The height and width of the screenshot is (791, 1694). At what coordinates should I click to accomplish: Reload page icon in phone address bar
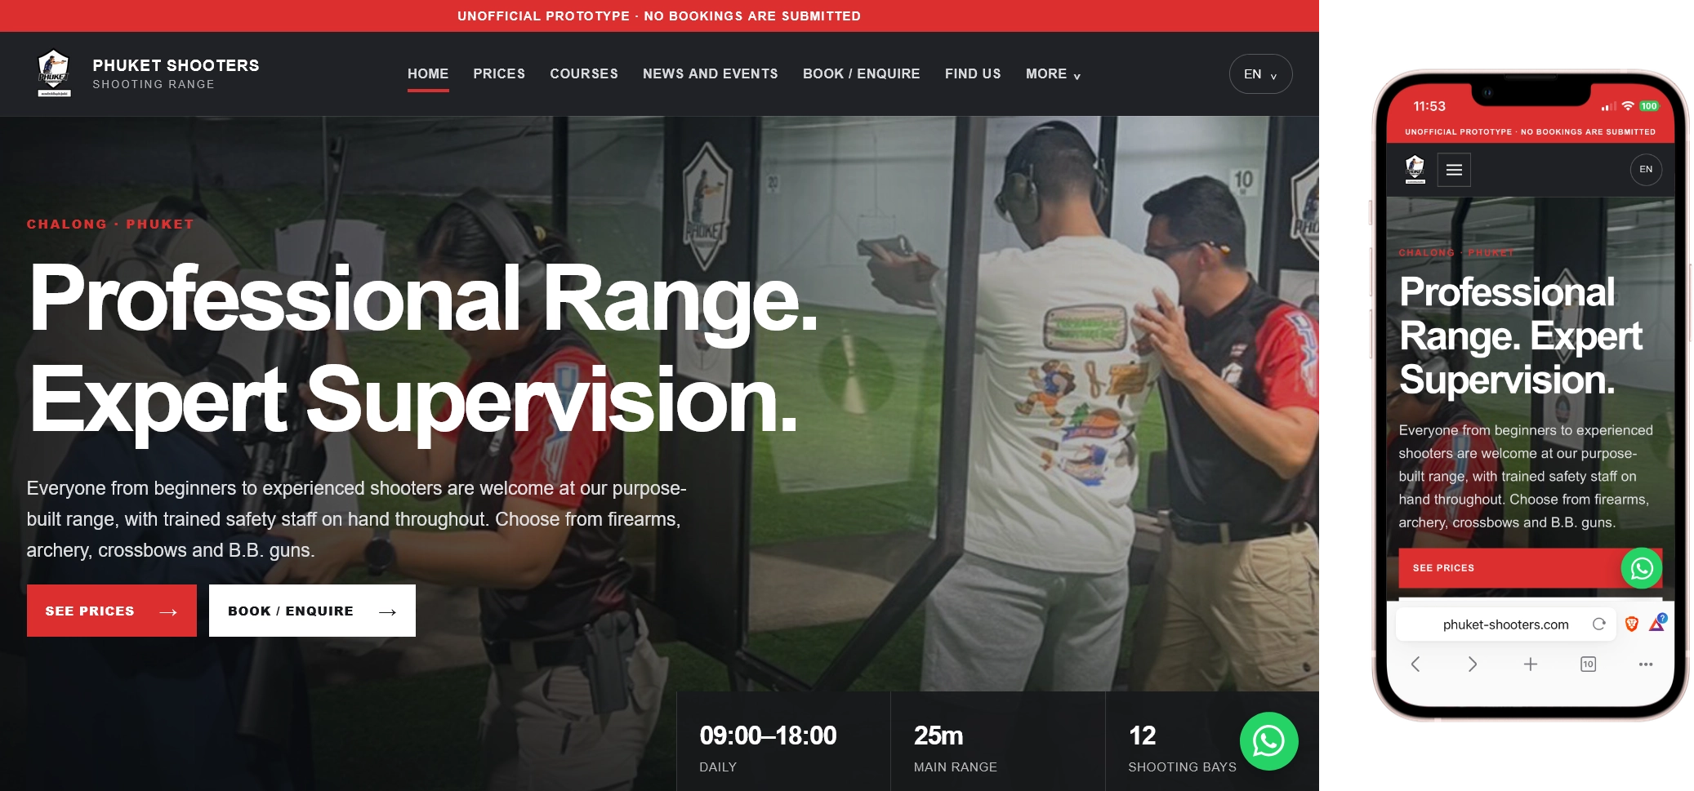1598,624
